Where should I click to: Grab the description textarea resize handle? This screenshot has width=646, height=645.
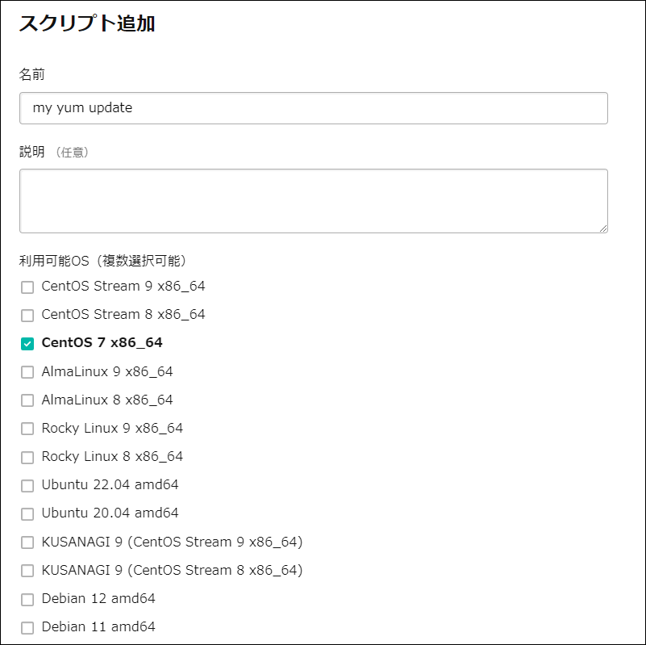click(x=602, y=228)
